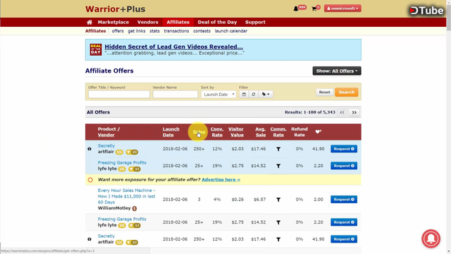
Task: Focus the Offer Title / Keyword field
Action: 119,94
